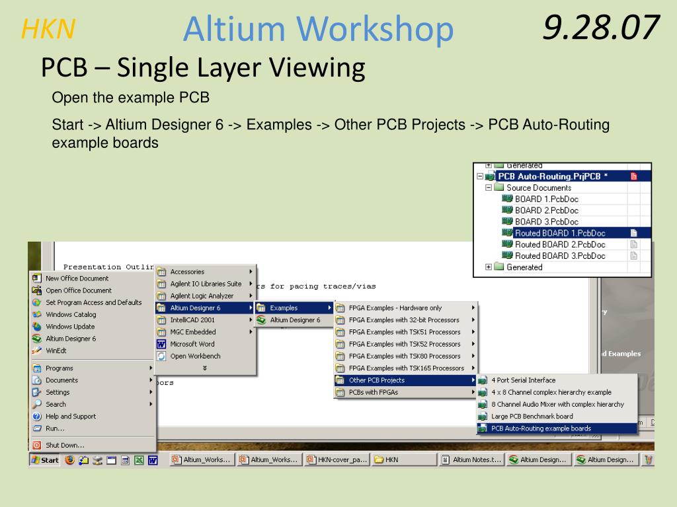Launch Microsoft Word from Programs menu
Image resolution: width=677 pixels, height=507 pixels.
point(205,345)
